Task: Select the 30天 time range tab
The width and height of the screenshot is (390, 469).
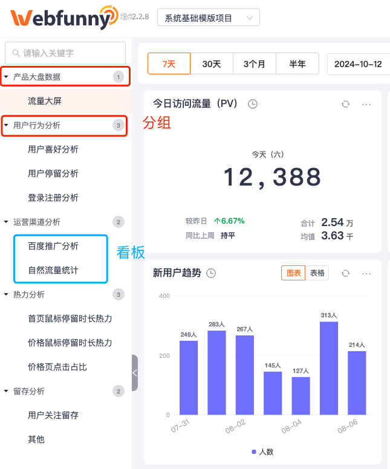Action: coord(212,63)
